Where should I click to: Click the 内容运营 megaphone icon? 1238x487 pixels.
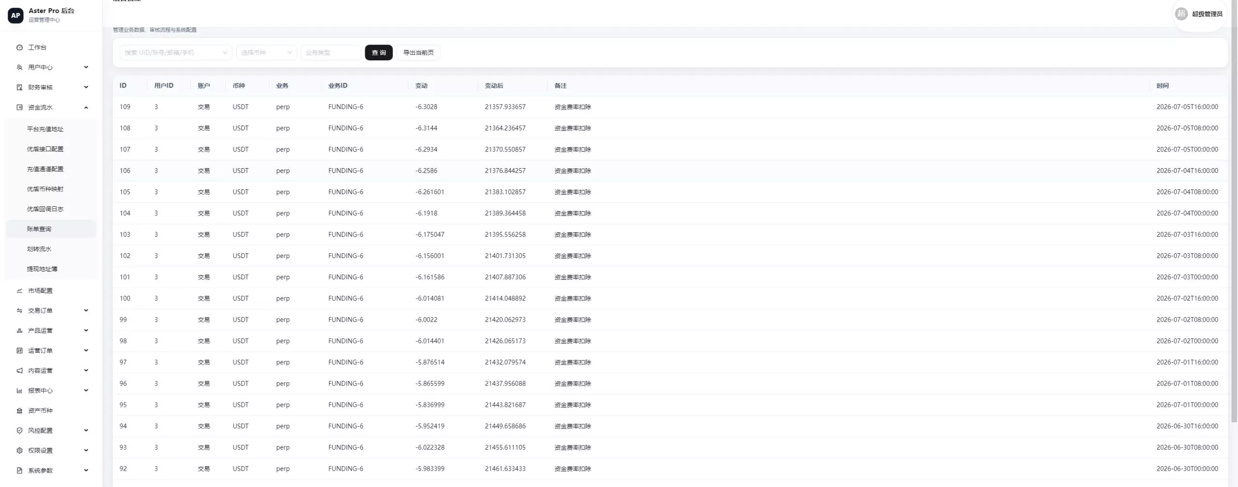pyautogui.click(x=19, y=371)
